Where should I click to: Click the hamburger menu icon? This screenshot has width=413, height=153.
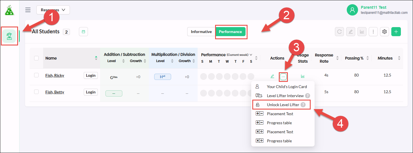28,10
